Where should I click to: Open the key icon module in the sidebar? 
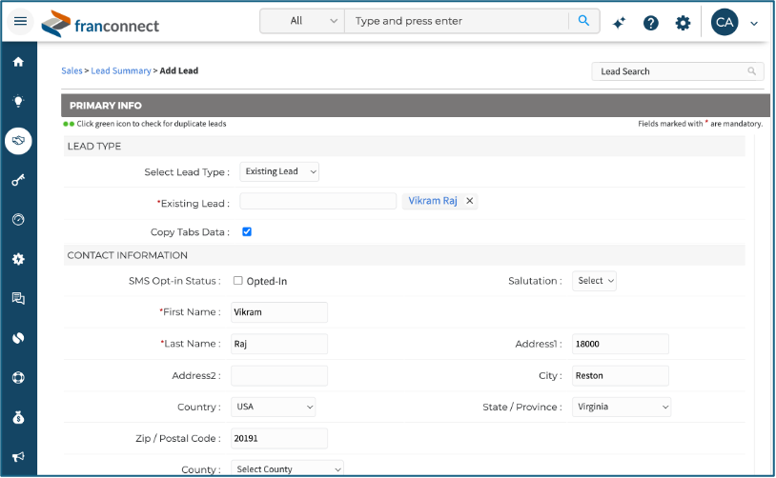[x=18, y=180]
